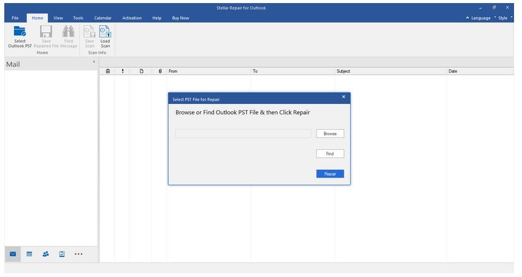The height and width of the screenshot is (277, 522).
Task: Click the Browse button
Action: pyautogui.click(x=330, y=134)
